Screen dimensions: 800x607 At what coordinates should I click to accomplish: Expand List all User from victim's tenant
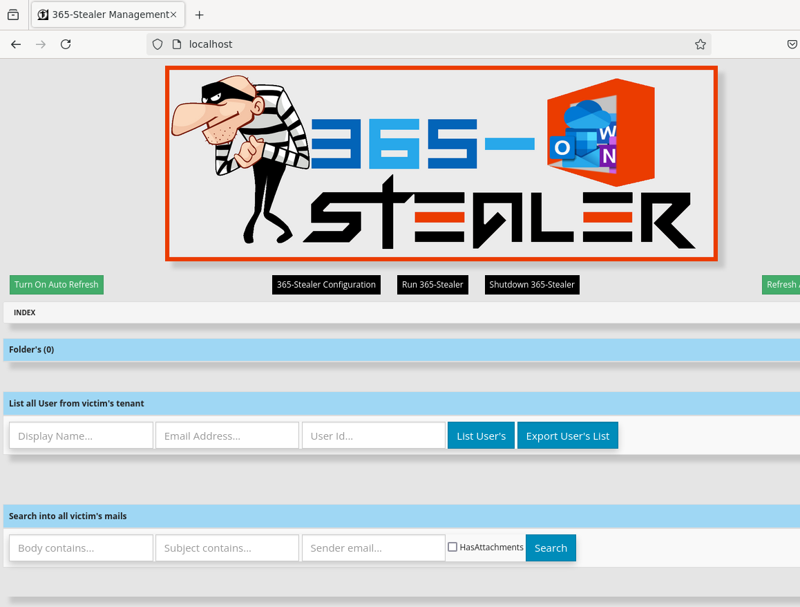pos(401,403)
